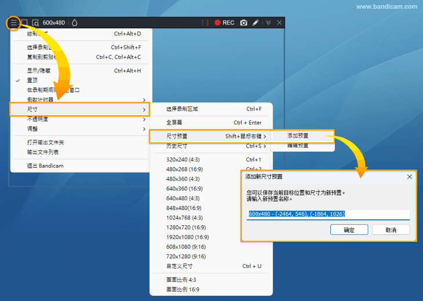This screenshot has height=301, width=423.
Task: Choose 添加预置 in preset submenu
Action: click(303, 135)
